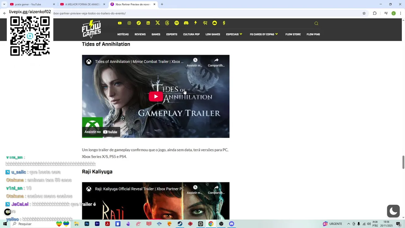
Task: Close the Xbox Partner Preview tab
Action: [154, 4]
